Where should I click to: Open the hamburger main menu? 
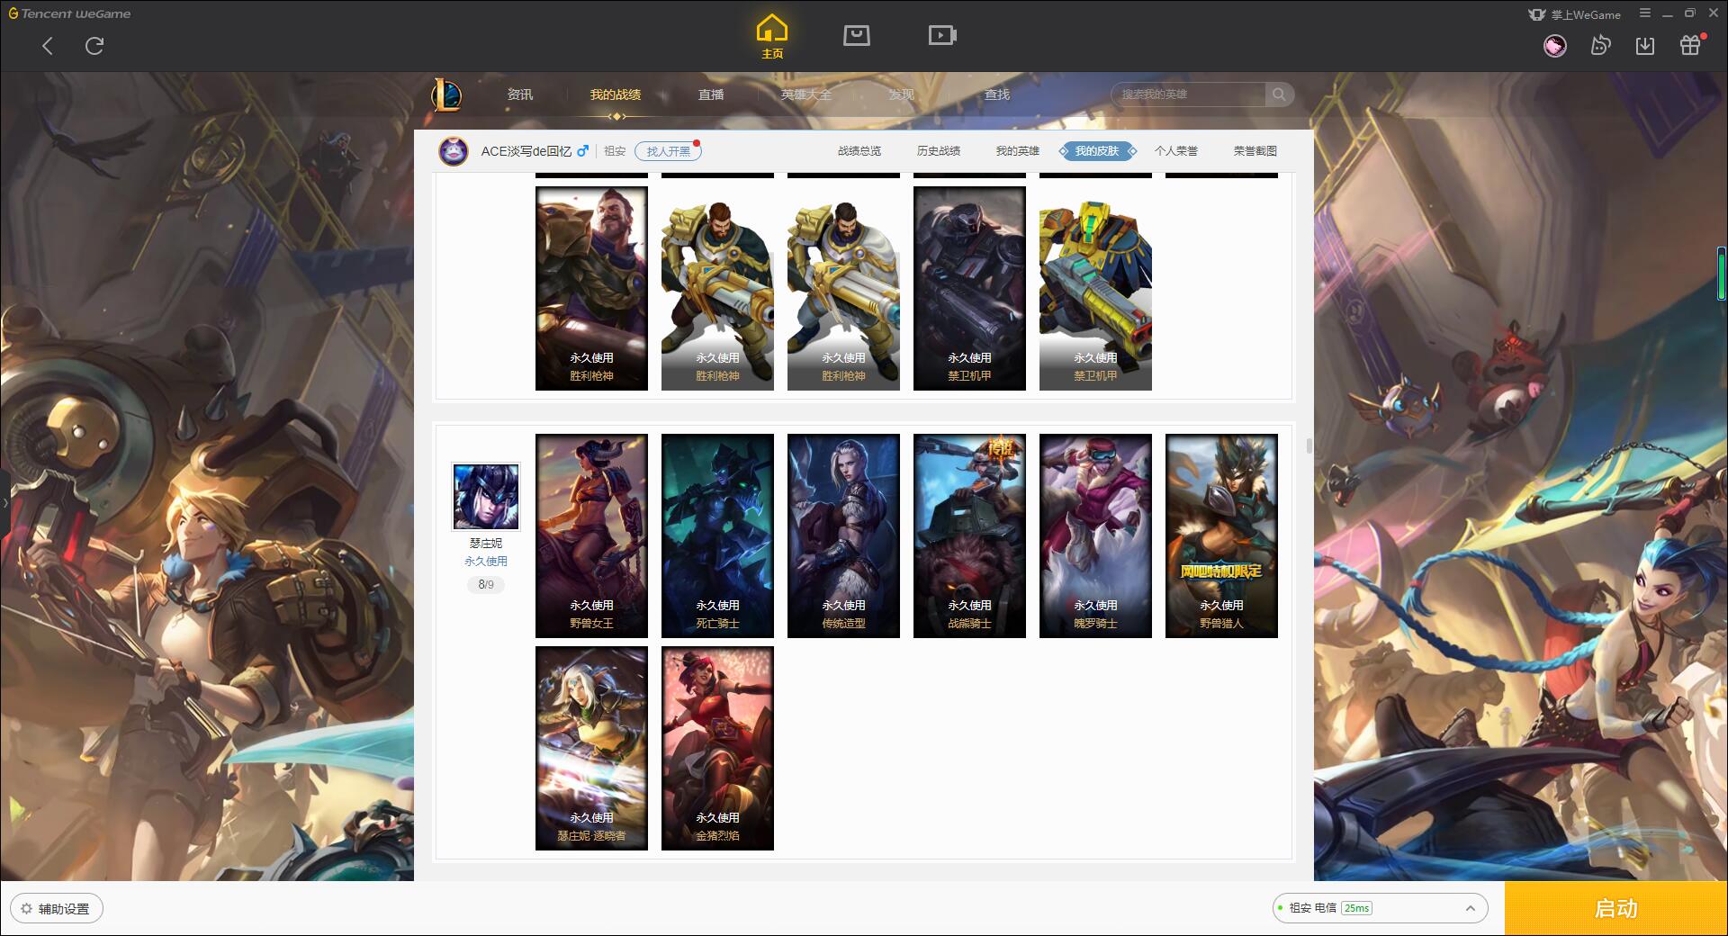pos(1645,13)
